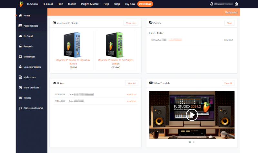Viewport: 258px width, 153px height.
Task: Click the cart icon beside Your Next FL Studio
Action: click(54, 23)
